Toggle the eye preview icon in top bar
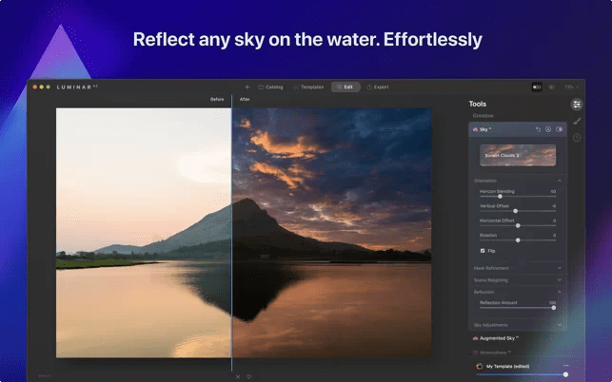Screen dimensions: 612x382 [x=551, y=86]
